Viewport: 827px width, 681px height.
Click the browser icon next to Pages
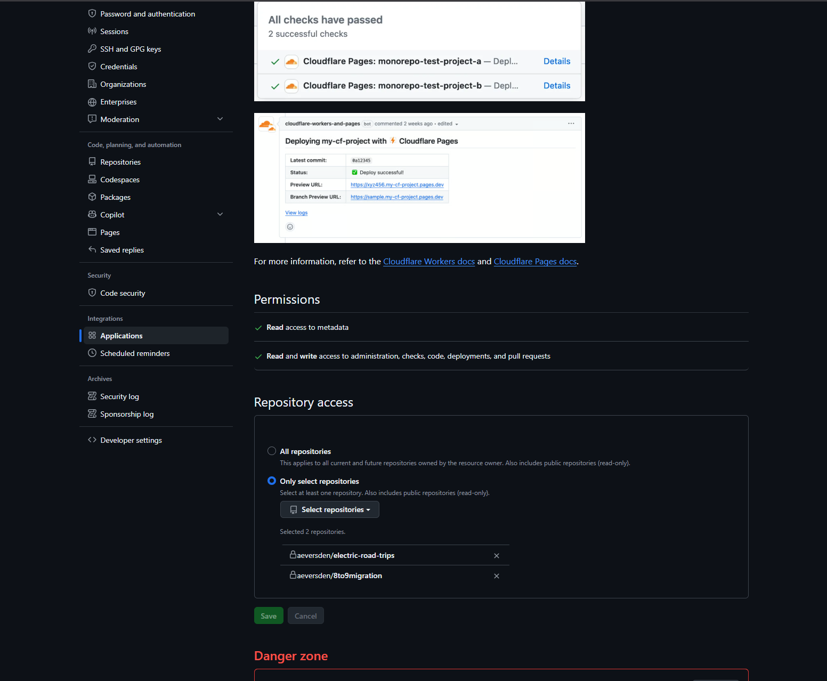coord(92,232)
